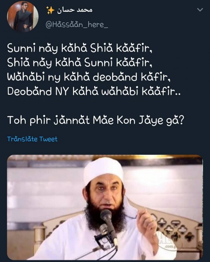Open the @Hassaan_here_ handle
The width and height of the screenshot is (210, 262).
[77, 25]
